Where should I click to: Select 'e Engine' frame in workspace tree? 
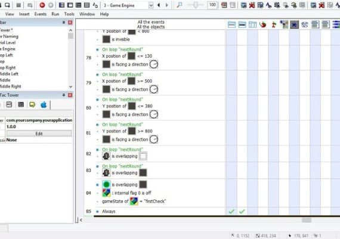8,49
